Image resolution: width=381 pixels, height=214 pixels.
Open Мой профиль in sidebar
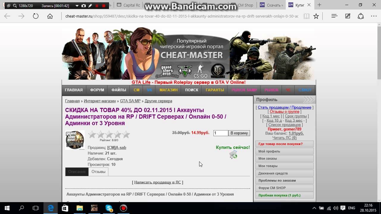[285, 151]
